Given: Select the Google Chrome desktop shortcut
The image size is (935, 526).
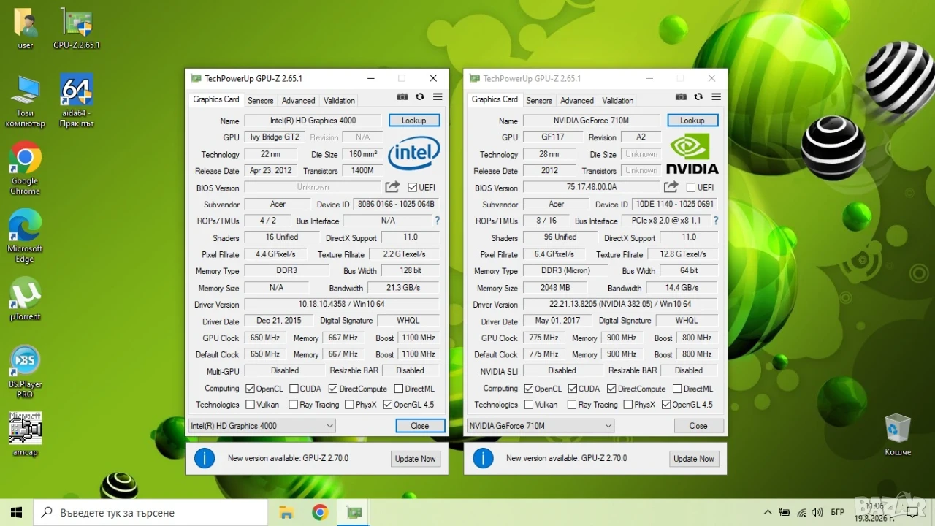Looking at the screenshot, I should click(x=25, y=168).
